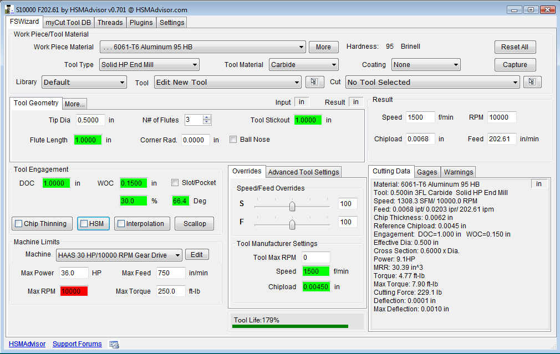
Task: Click the Tip Dia input field
Action: 90,120
